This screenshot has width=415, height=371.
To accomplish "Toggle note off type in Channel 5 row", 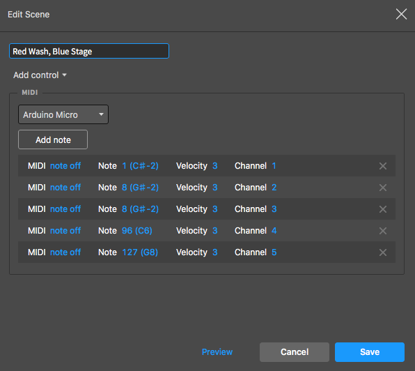I will [x=65, y=252].
